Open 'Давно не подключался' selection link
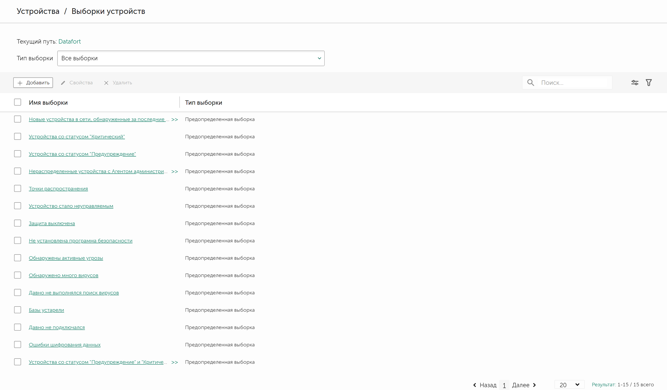Image resolution: width=667 pixels, height=390 pixels. coord(57,327)
